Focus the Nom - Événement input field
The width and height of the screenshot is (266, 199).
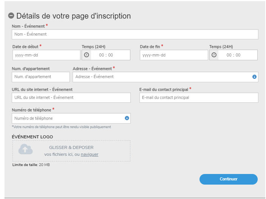(x=135, y=34)
